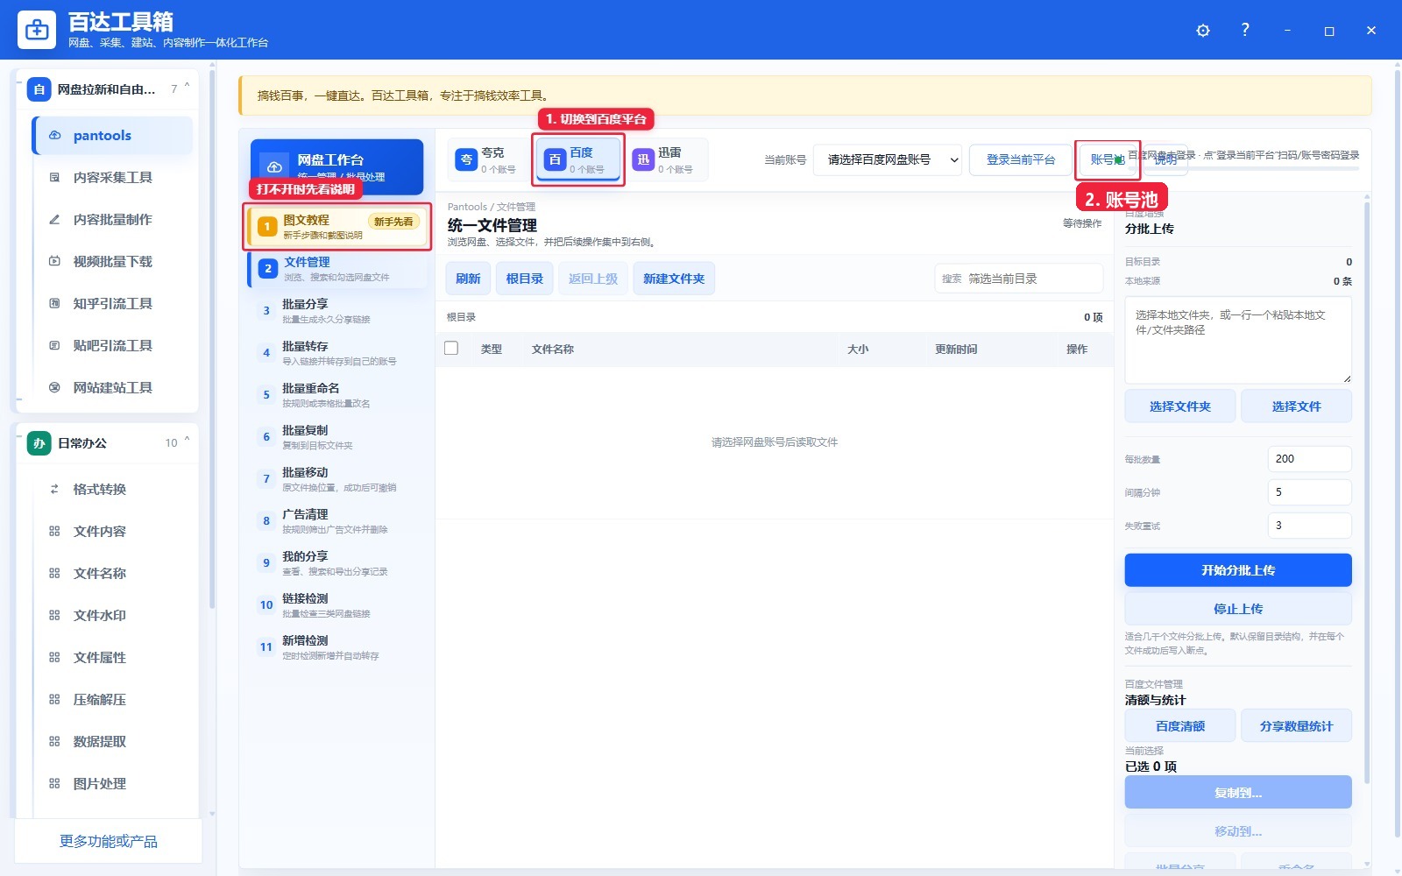Click 数据提取 grid icon
This screenshot has width=1402, height=876.
[54, 742]
